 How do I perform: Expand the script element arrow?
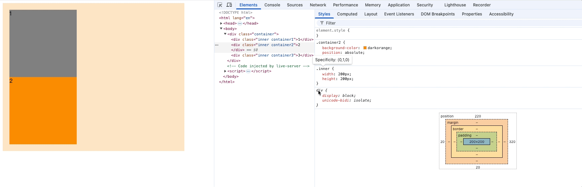click(x=225, y=71)
